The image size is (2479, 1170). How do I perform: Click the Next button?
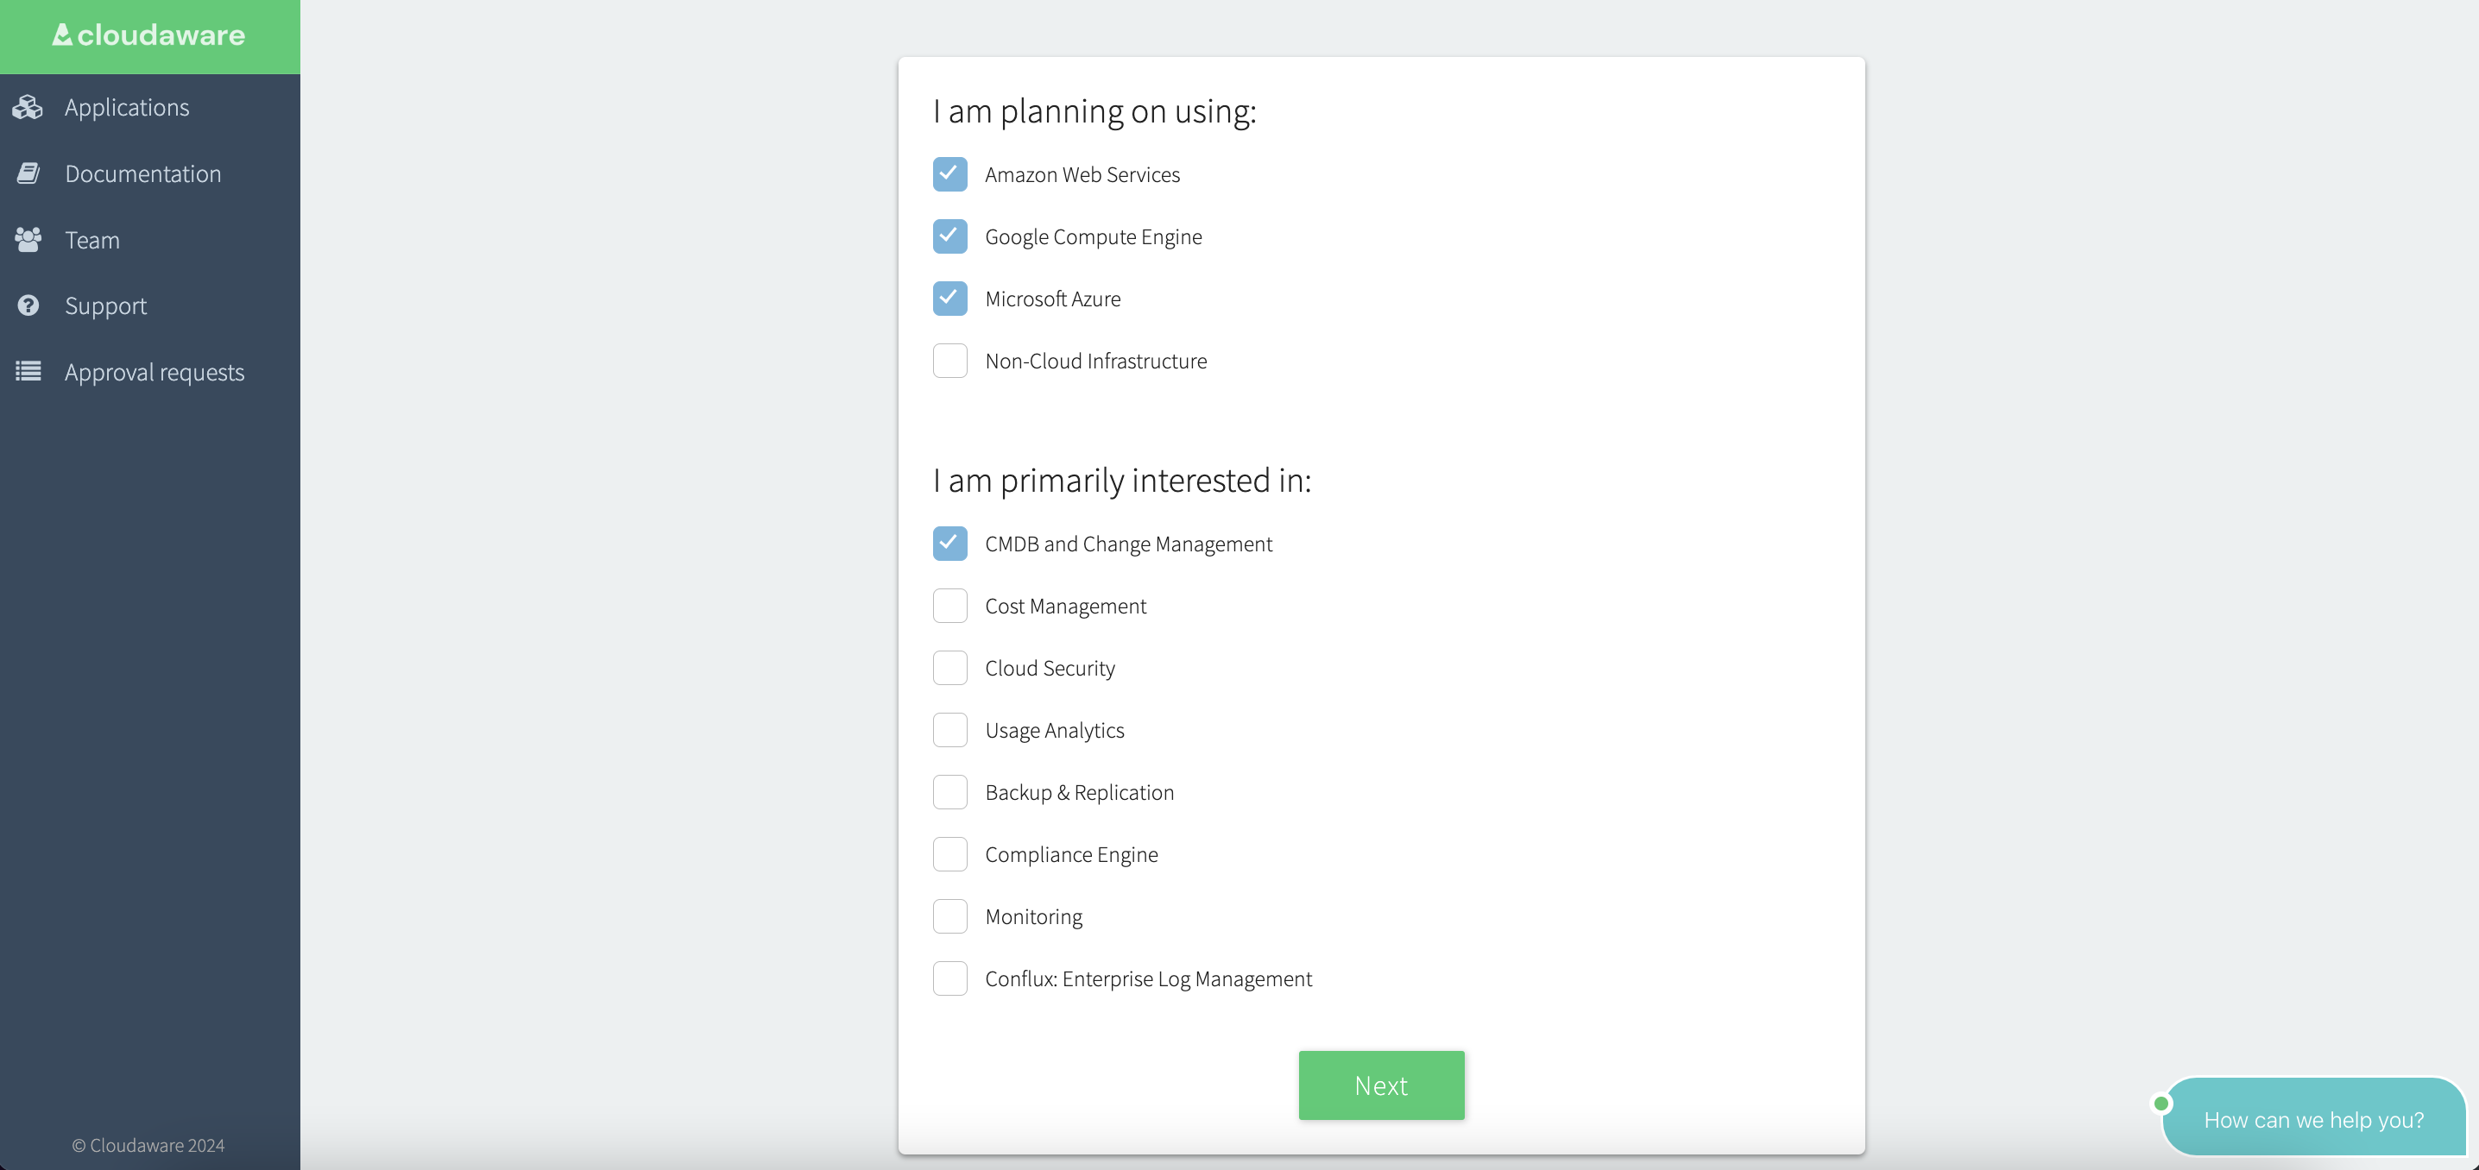[x=1382, y=1085]
